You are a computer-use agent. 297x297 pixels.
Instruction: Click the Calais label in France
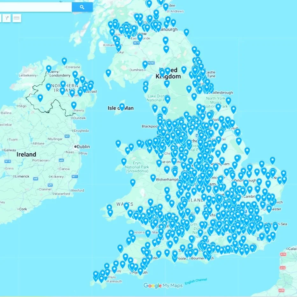(x=293, y=249)
